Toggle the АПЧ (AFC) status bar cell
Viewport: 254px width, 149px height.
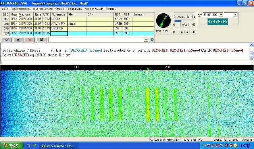pos(163,139)
